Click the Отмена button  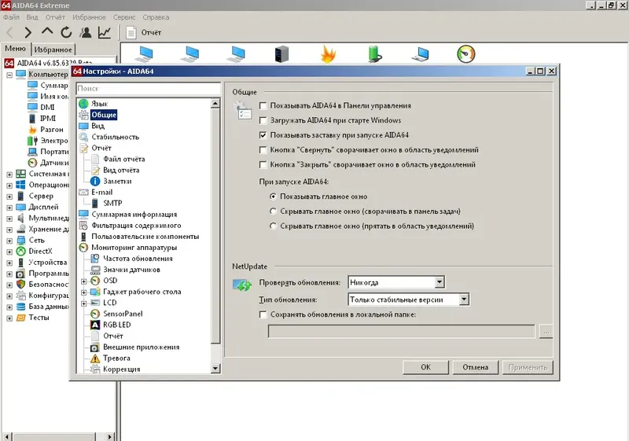point(476,367)
